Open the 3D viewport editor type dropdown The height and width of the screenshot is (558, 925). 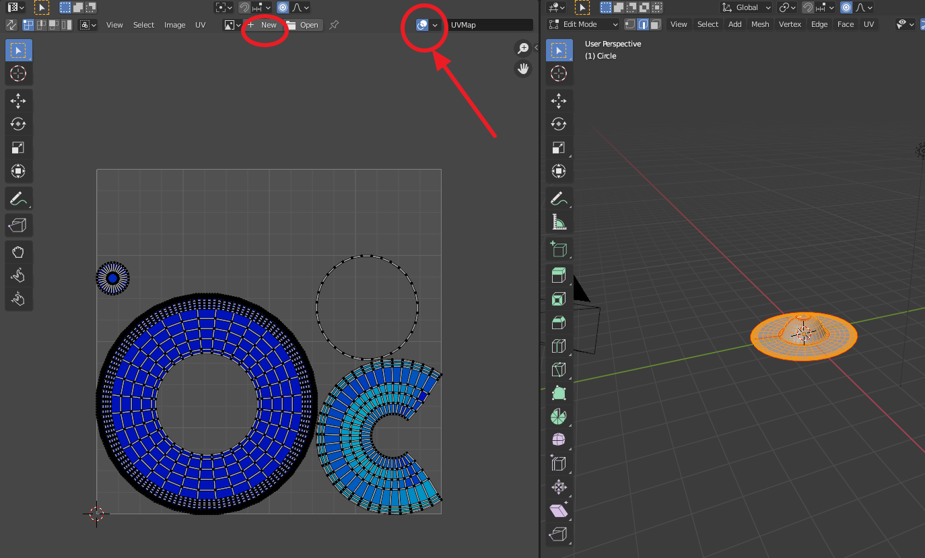(x=556, y=7)
